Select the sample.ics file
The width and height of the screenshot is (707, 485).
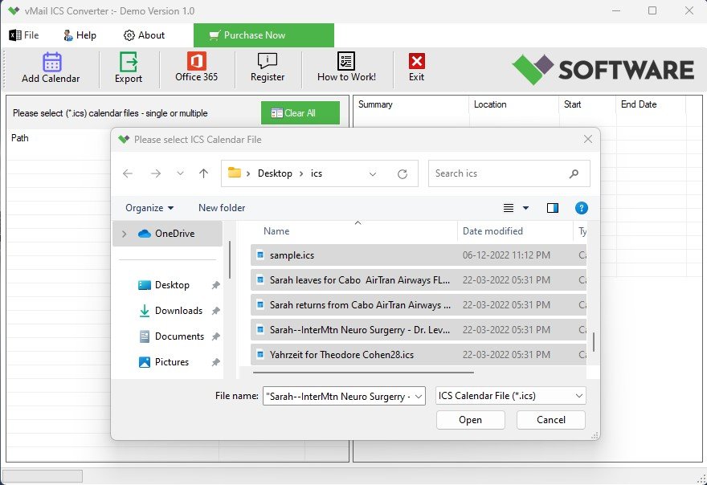419,255
